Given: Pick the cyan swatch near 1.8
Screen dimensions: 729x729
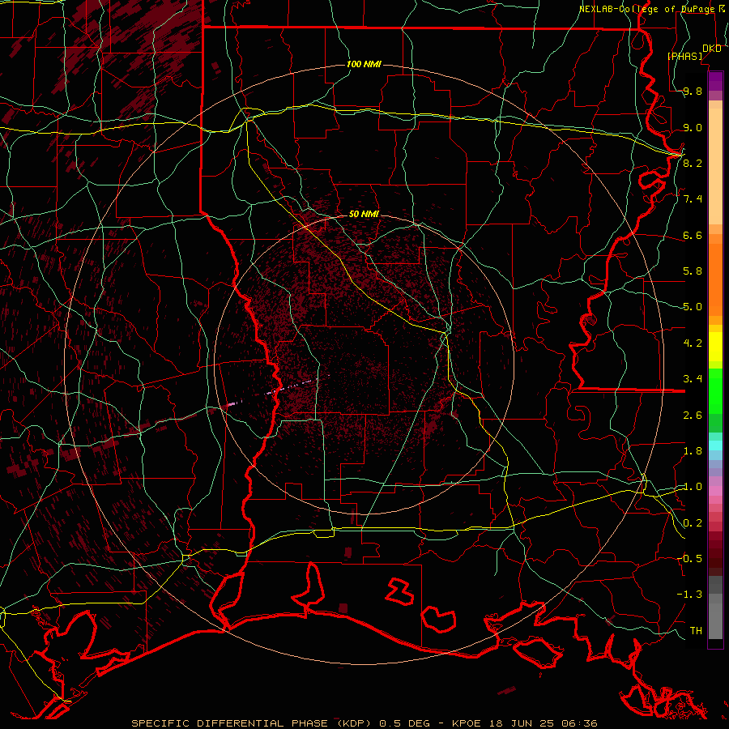Looking at the screenshot, I should [x=715, y=446].
